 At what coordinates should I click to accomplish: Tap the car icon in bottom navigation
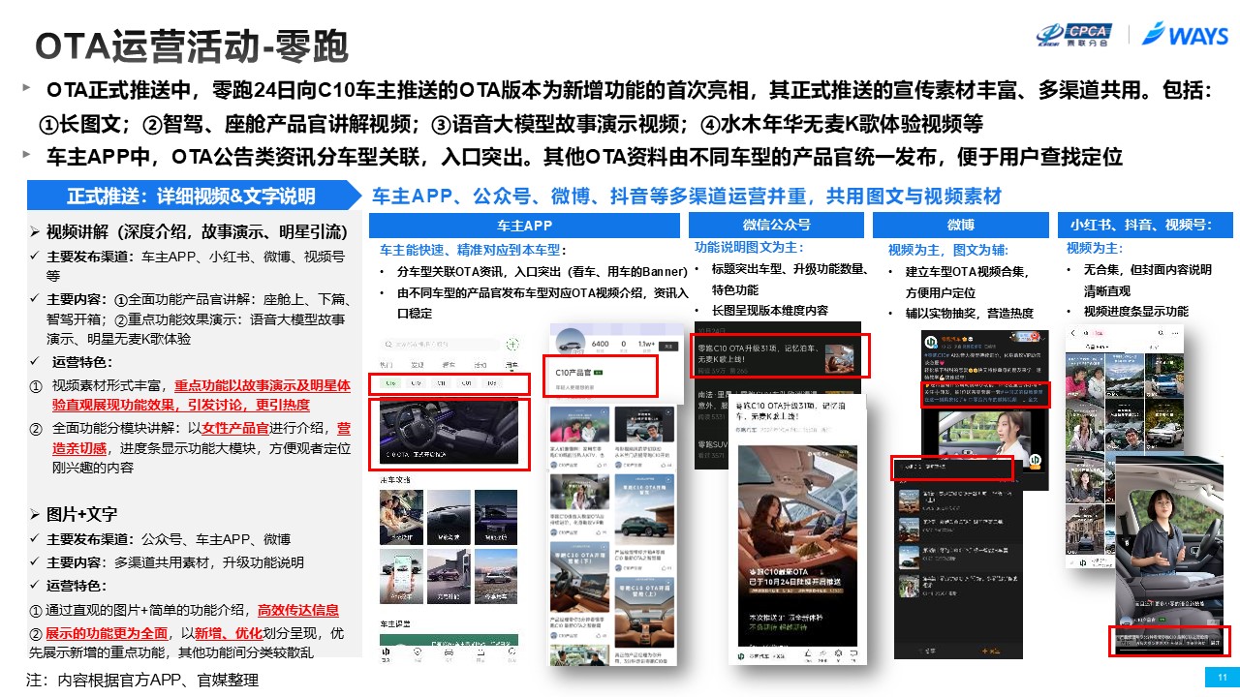click(x=449, y=652)
